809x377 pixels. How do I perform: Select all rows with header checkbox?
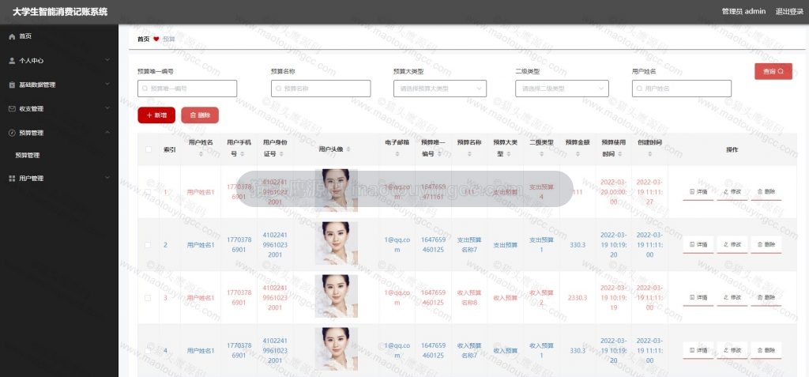148,149
